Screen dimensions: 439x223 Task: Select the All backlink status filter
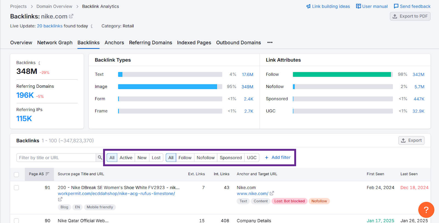tap(112, 158)
